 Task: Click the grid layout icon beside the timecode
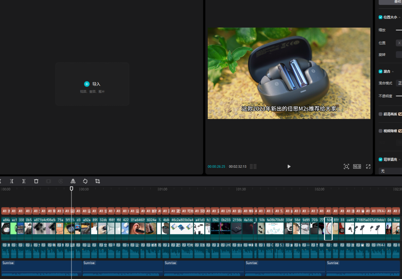(x=253, y=167)
